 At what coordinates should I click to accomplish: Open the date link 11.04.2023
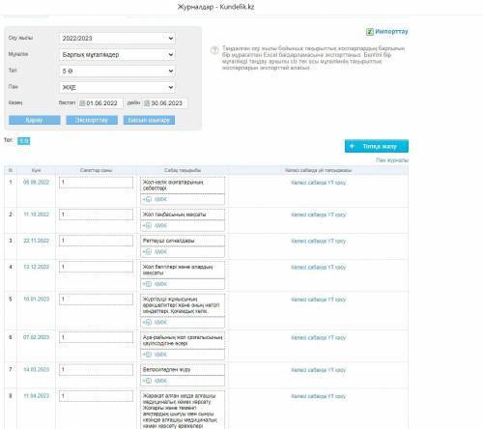coord(36,396)
